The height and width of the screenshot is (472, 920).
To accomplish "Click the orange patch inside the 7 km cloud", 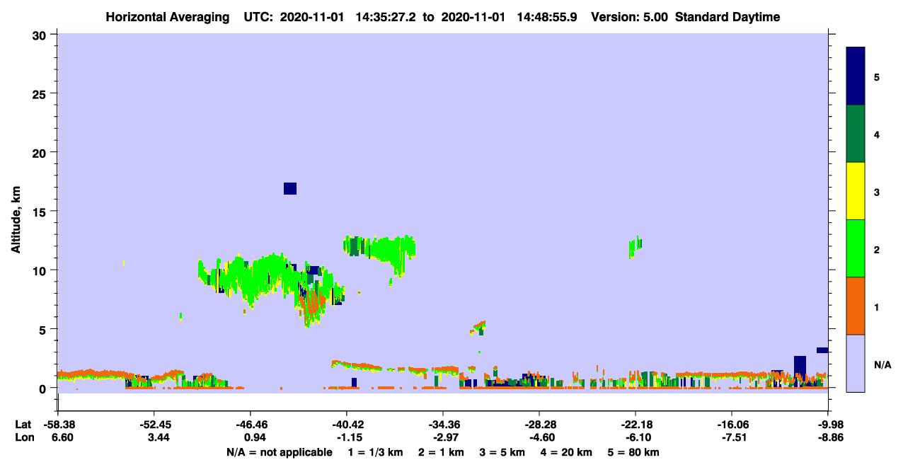I will [x=312, y=303].
